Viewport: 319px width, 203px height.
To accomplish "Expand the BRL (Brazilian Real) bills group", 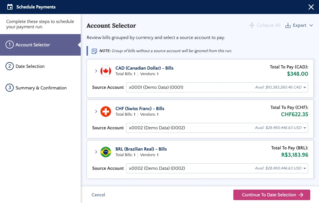I will [x=96, y=152].
